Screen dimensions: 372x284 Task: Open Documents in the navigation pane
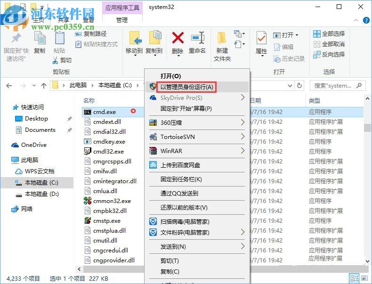point(40,130)
